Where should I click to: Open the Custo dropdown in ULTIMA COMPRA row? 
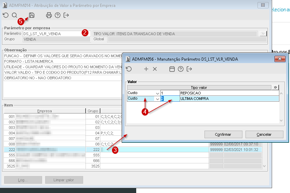[157, 99]
